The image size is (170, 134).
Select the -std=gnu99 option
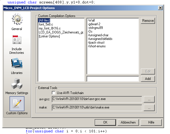tap(95, 28)
